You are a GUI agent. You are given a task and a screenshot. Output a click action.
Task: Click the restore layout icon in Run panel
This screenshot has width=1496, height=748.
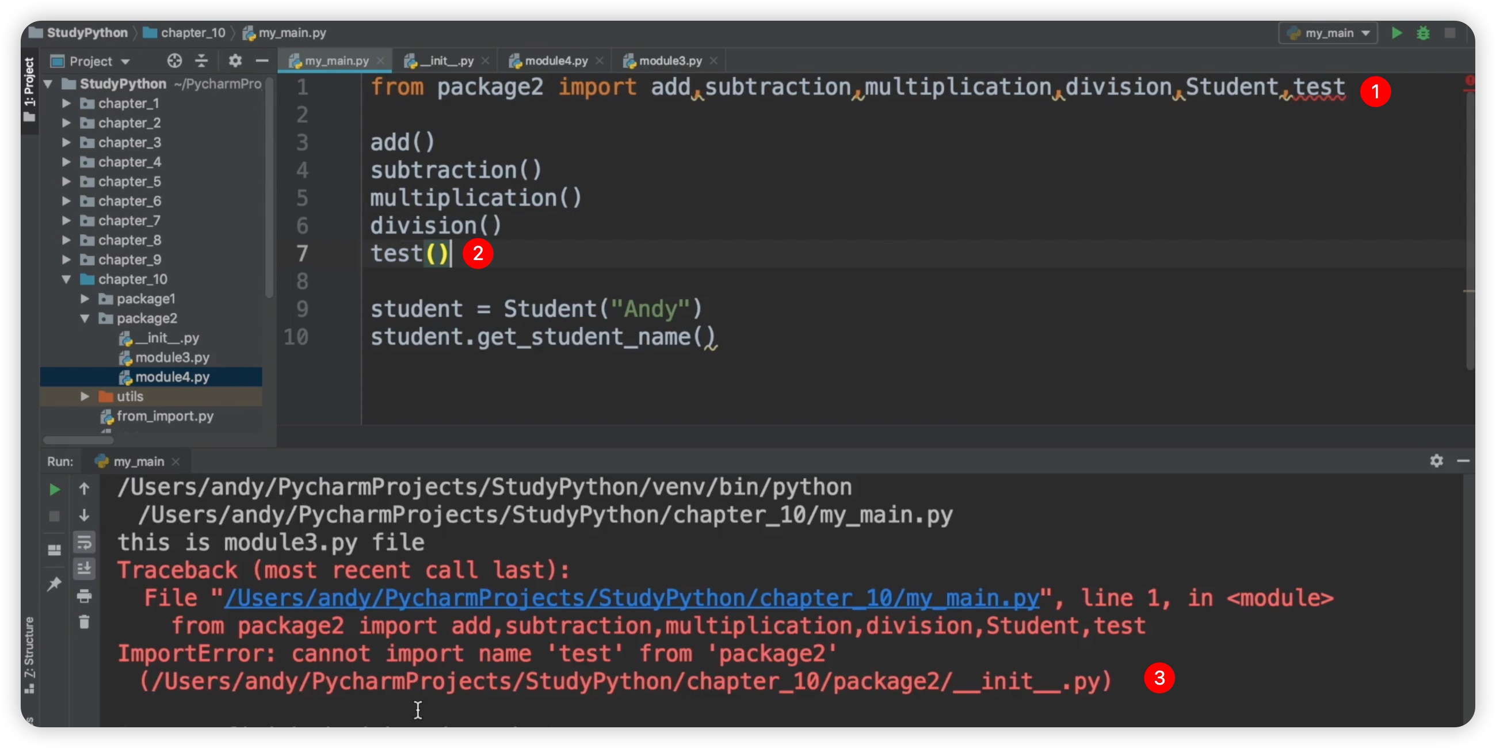tap(54, 550)
